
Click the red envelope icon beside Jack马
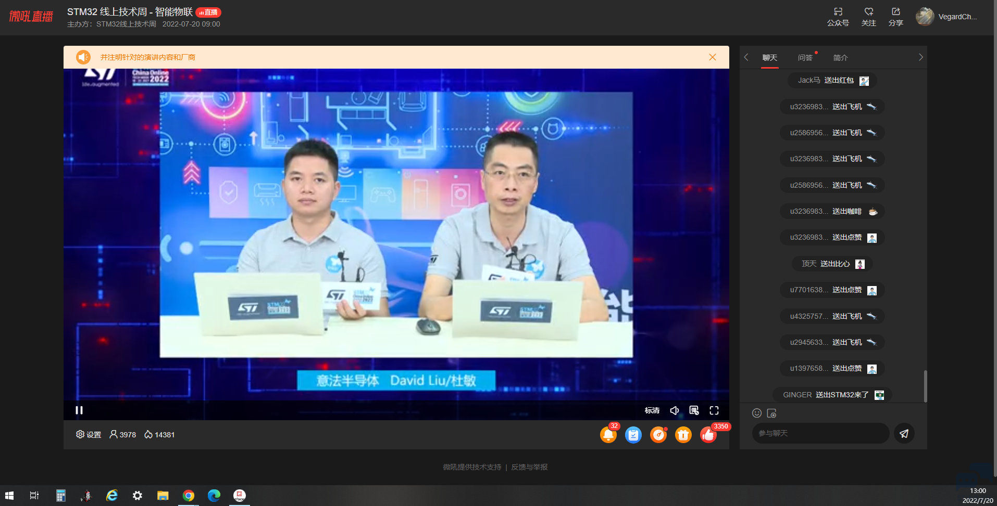point(864,81)
